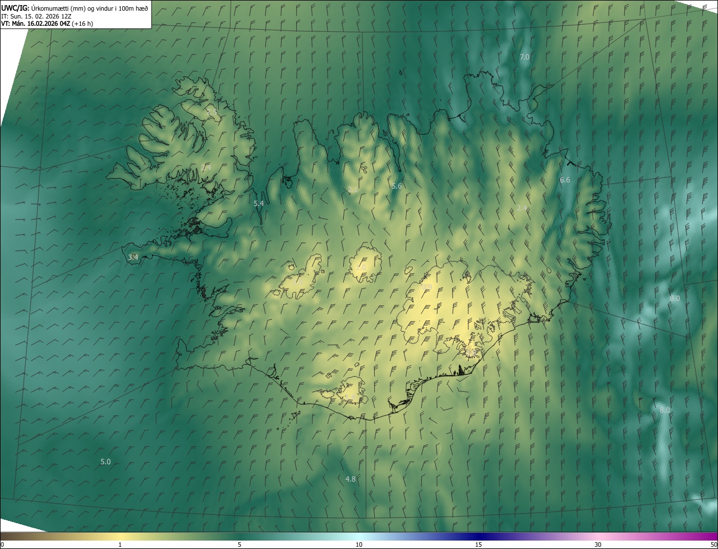Click the "30" tick label on the color scale
This screenshot has height=549, width=718.
[598, 545]
